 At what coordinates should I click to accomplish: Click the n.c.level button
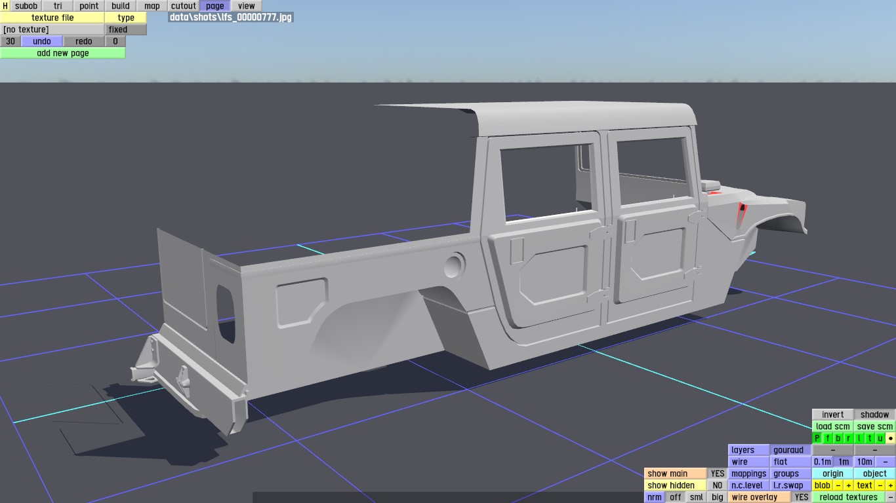(749, 485)
